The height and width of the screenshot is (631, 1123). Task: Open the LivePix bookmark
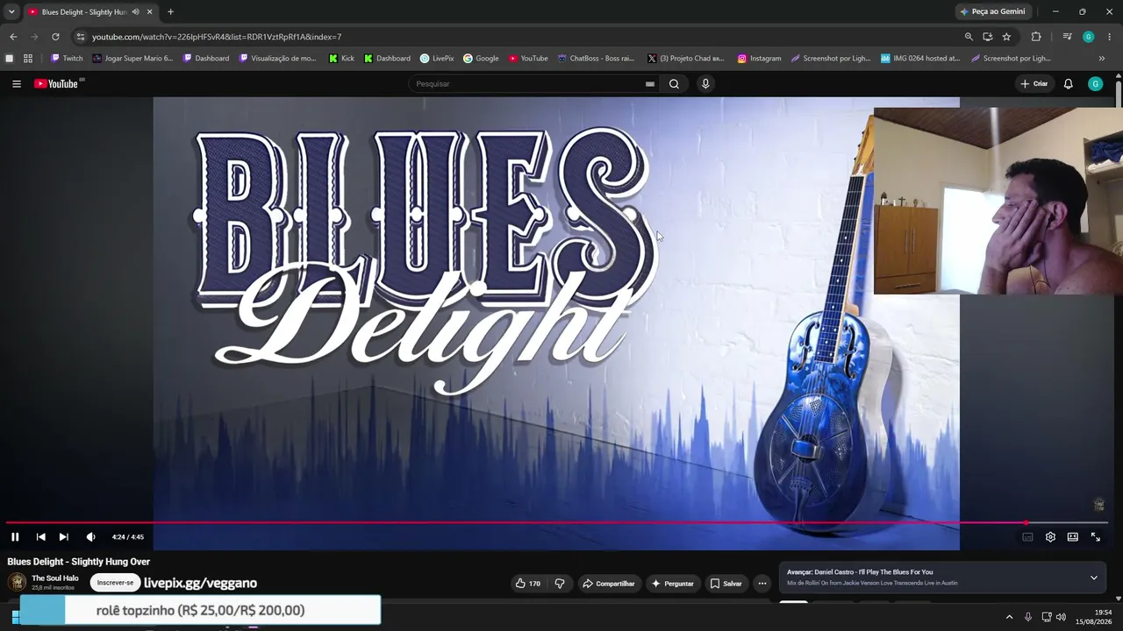click(437, 59)
